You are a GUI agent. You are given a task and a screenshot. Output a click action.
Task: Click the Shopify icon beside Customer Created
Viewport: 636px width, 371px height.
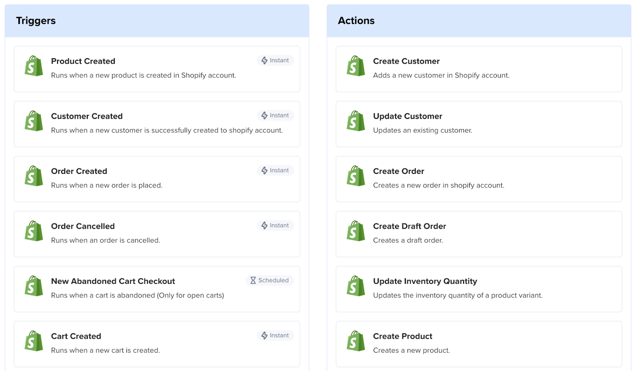(34, 121)
